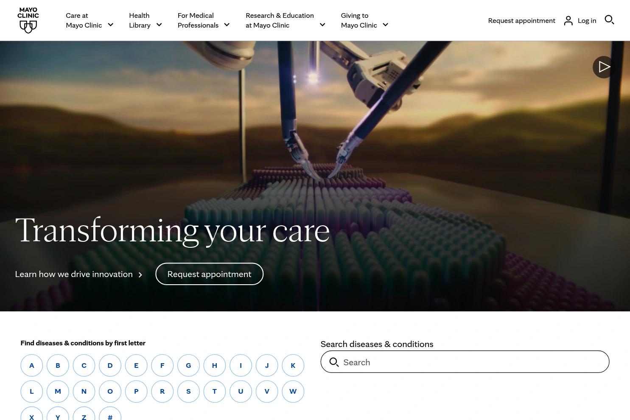This screenshot has height=420, width=630.
Task: Play the hero background video
Action: (x=603, y=67)
